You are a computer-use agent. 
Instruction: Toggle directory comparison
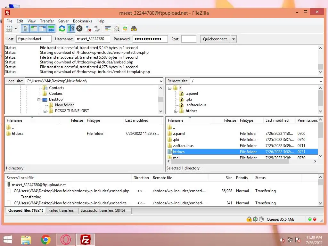(117, 29)
